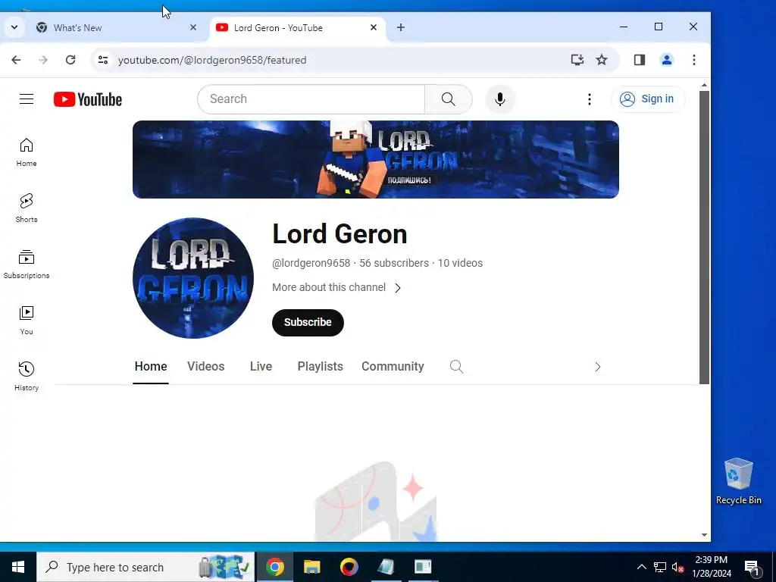Open the notification center icon

(752, 567)
